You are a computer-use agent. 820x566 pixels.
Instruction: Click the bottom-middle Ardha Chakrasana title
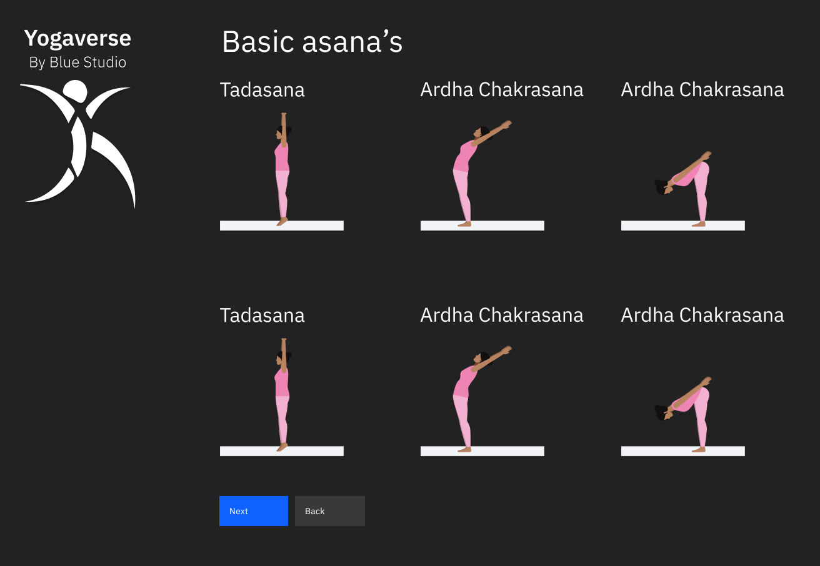pyautogui.click(x=502, y=315)
